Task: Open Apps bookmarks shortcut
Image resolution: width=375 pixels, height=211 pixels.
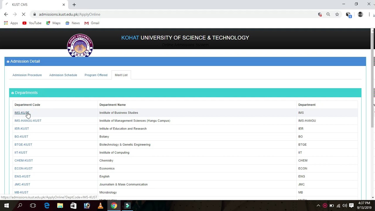Action: coord(11,23)
